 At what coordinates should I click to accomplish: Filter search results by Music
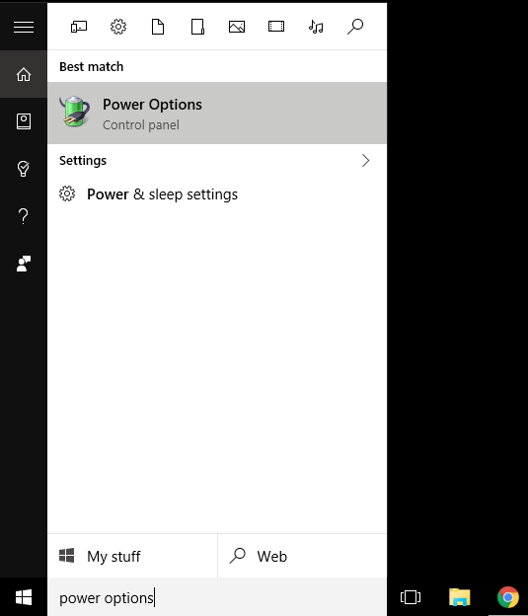coord(316,27)
